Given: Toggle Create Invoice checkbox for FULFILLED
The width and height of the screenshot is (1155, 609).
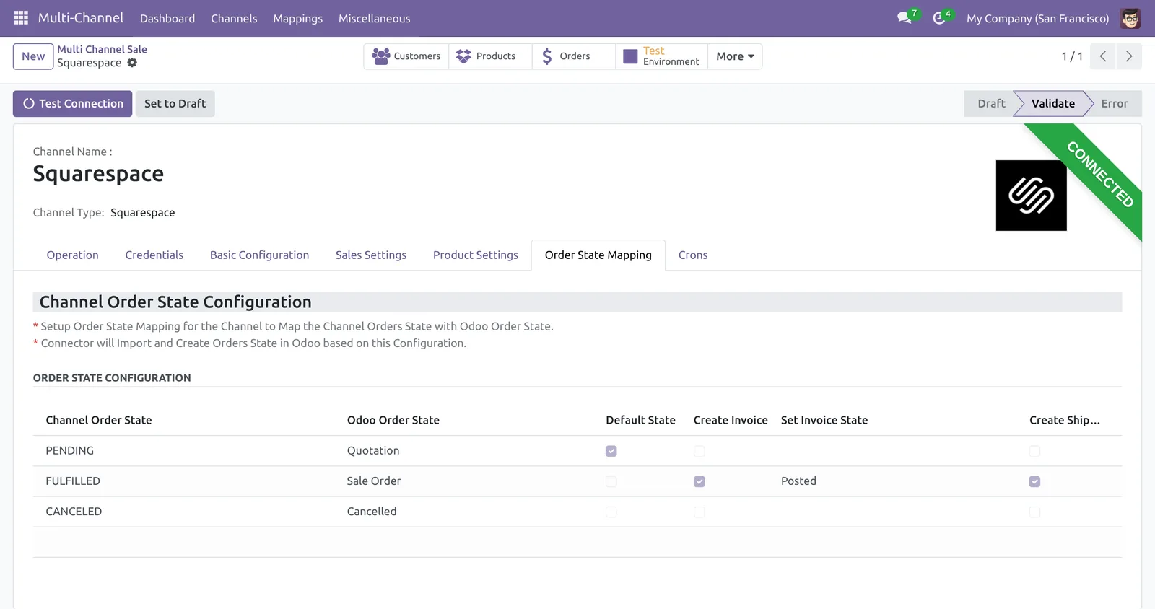Looking at the screenshot, I should pyautogui.click(x=699, y=481).
